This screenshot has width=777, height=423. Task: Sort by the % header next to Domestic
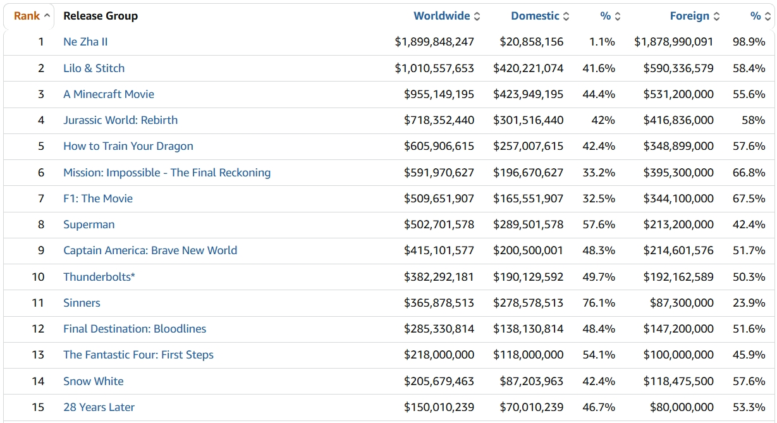610,16
